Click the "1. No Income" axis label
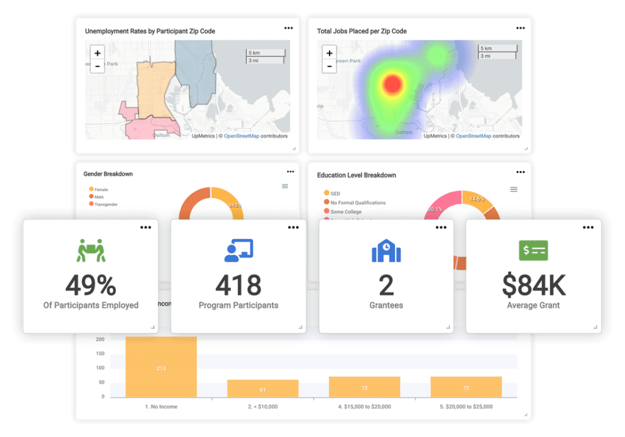625x437 pixels. pos(161,406)
